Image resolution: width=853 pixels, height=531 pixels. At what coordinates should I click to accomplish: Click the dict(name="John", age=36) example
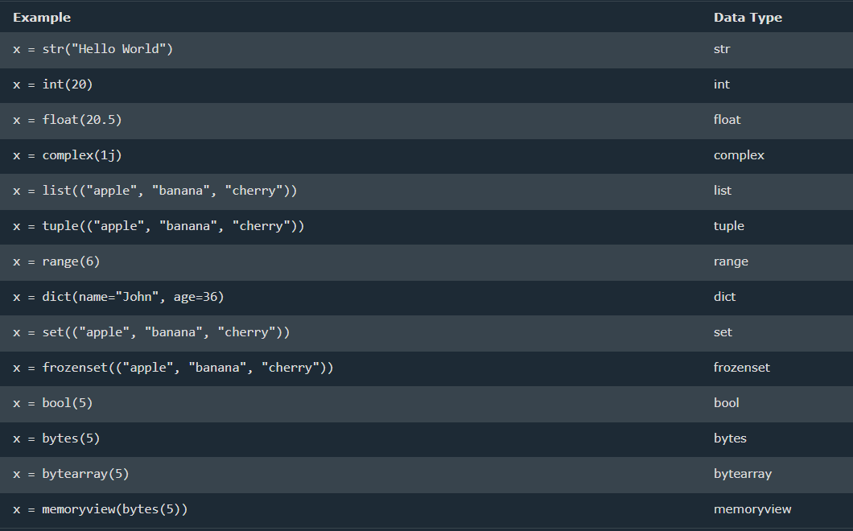(x=118, y=297)
